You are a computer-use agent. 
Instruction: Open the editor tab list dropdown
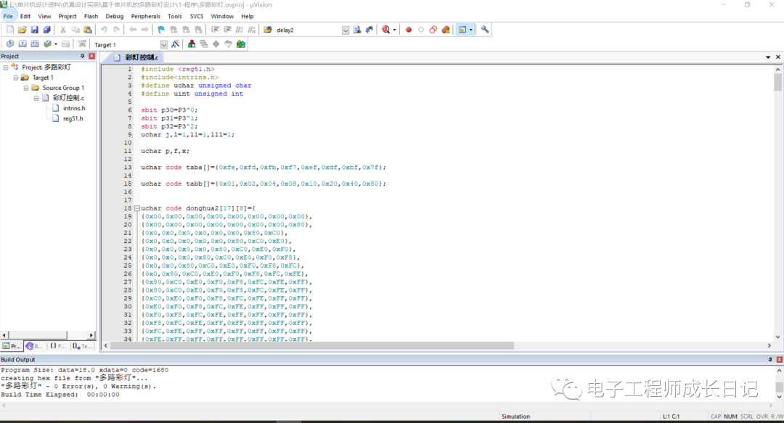click(x=768, y=57)
